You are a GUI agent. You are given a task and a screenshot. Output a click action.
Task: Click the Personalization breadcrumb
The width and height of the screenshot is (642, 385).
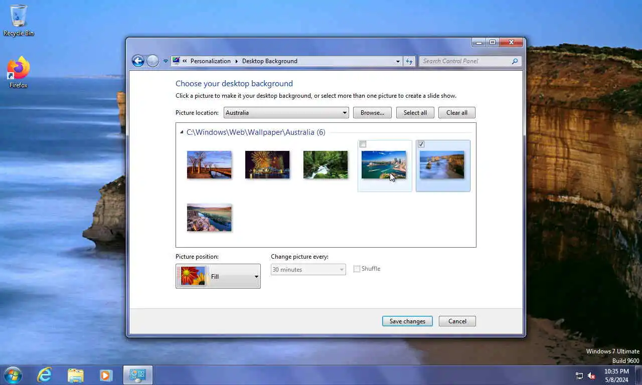(x=210, y=61)
